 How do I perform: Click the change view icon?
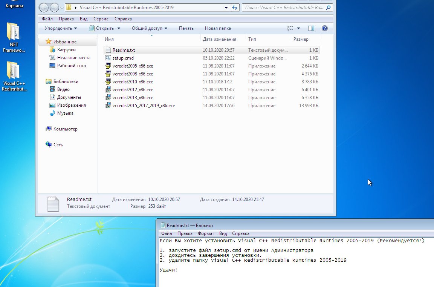290,28
